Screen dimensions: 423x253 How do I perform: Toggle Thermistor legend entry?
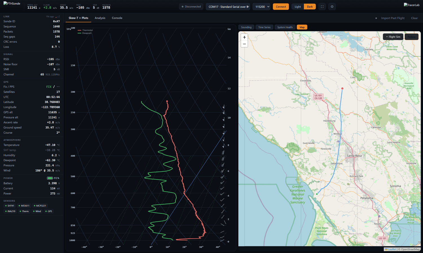85,30
